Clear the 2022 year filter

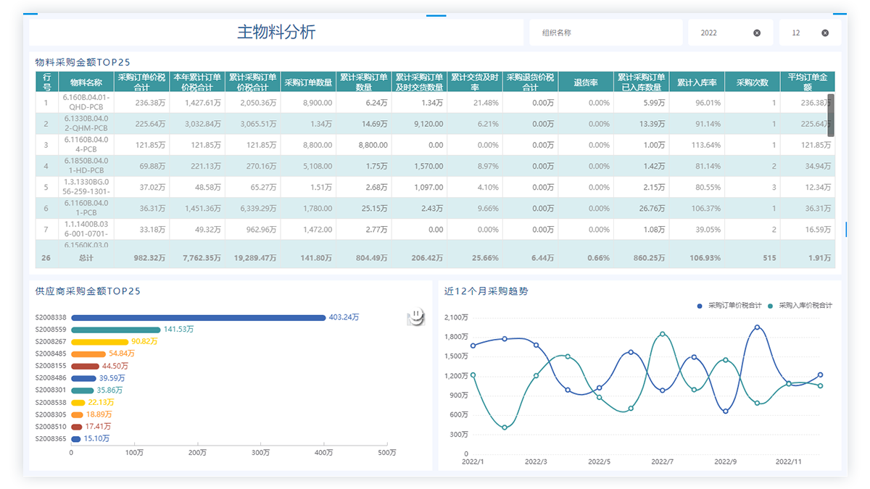point(757,33)
